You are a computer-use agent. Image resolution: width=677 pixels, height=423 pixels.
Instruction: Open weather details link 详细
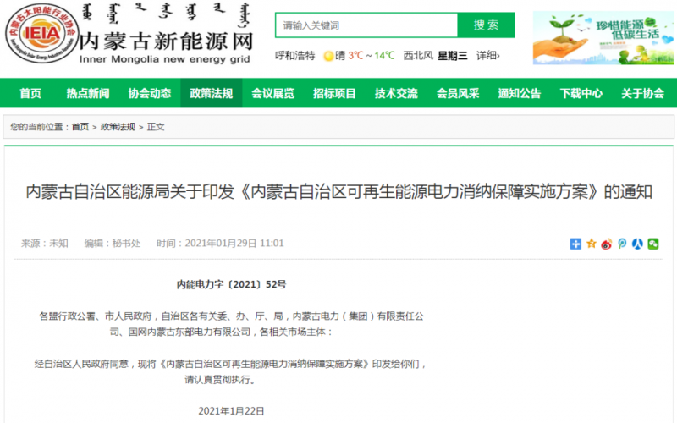pyautogui.click(x=487, y=56)
